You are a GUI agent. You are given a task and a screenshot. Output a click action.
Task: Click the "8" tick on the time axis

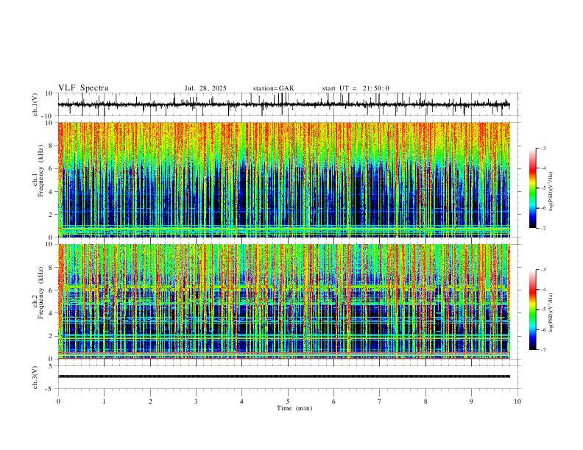[x=425, y=401]
